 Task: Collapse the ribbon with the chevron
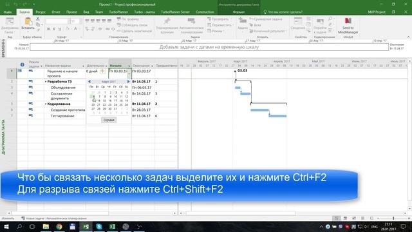408,37
